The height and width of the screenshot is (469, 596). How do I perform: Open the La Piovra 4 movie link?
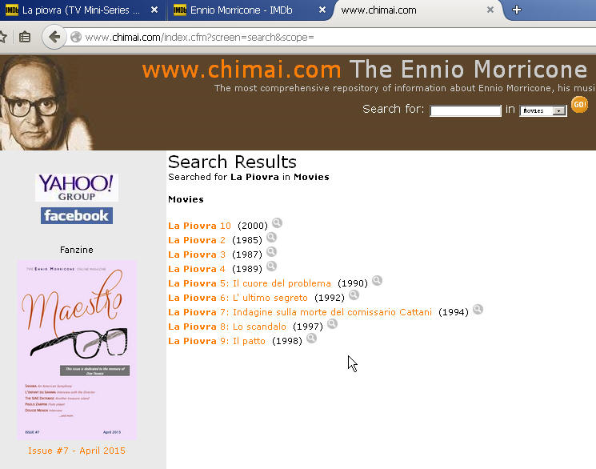[x=197, y=269]
